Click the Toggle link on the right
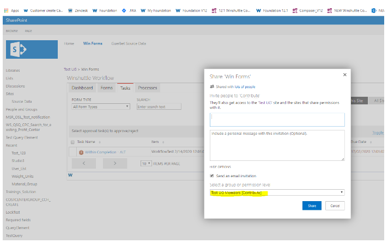This screenshot has width=388, height=243. [378, 133]
